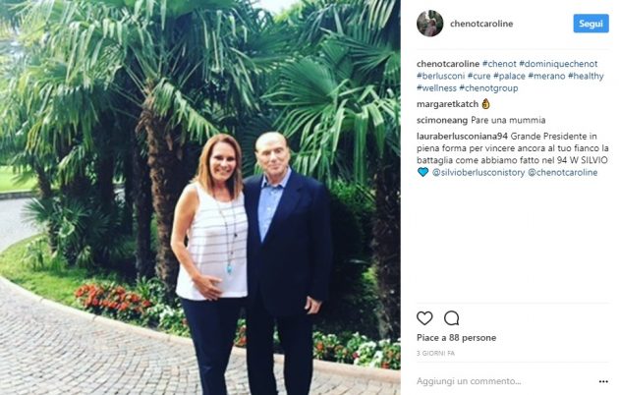619x395 pixels.
Task: Open the comment speech bubble icon
Action: tap(451, 318)
